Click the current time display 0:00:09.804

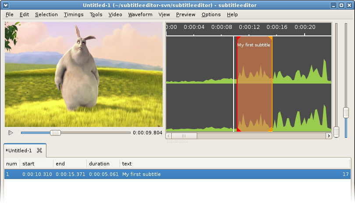tap(147, 133)
